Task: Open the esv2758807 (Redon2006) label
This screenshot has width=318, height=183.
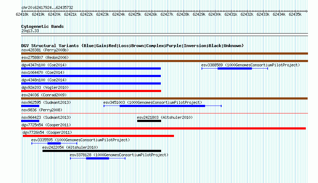Action: (45, 57)
